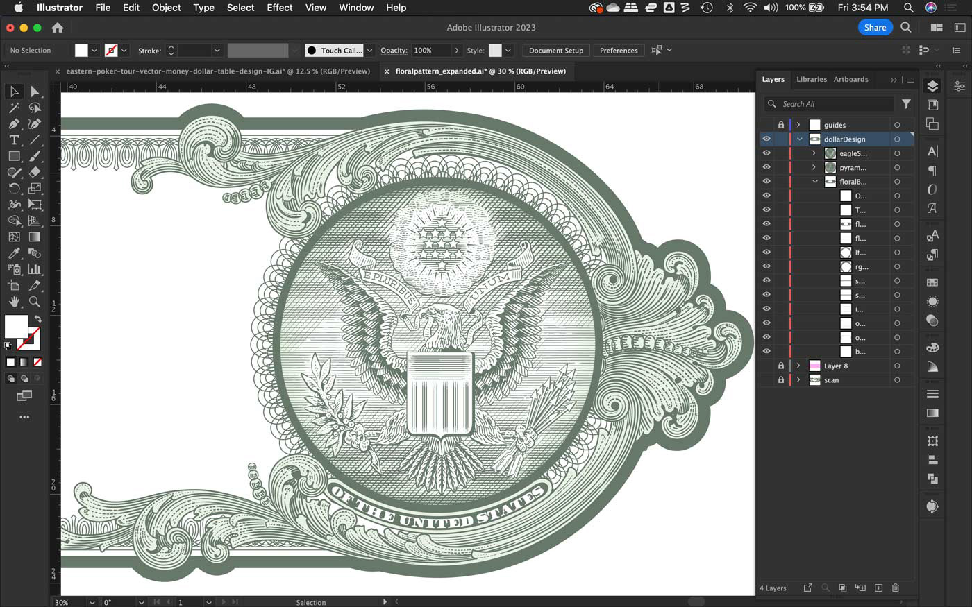Swap fill and stroke colors
The height and width of the screenshot is (607, 972).
coord(38,319)
